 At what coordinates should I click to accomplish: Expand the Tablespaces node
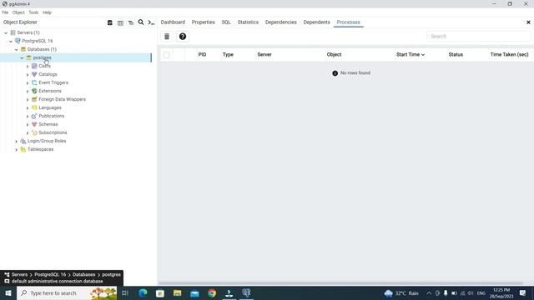(17, 150)
